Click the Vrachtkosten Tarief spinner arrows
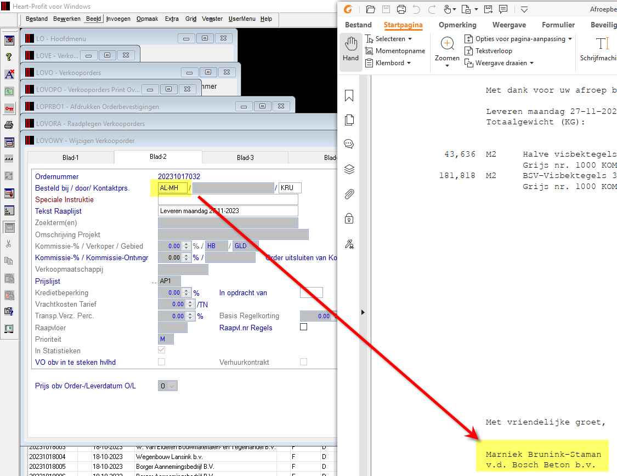Screen dimensions: 617x476 point(190,304)
